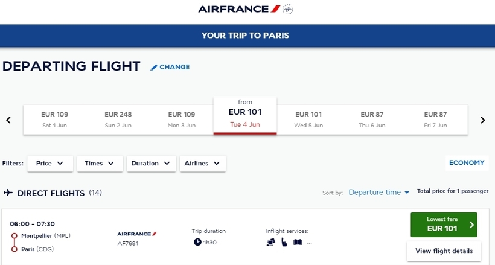The image size is (495, 265).
Task: Change sort order from Departure time
Action: pyautogui.click(x=378, y=192)
